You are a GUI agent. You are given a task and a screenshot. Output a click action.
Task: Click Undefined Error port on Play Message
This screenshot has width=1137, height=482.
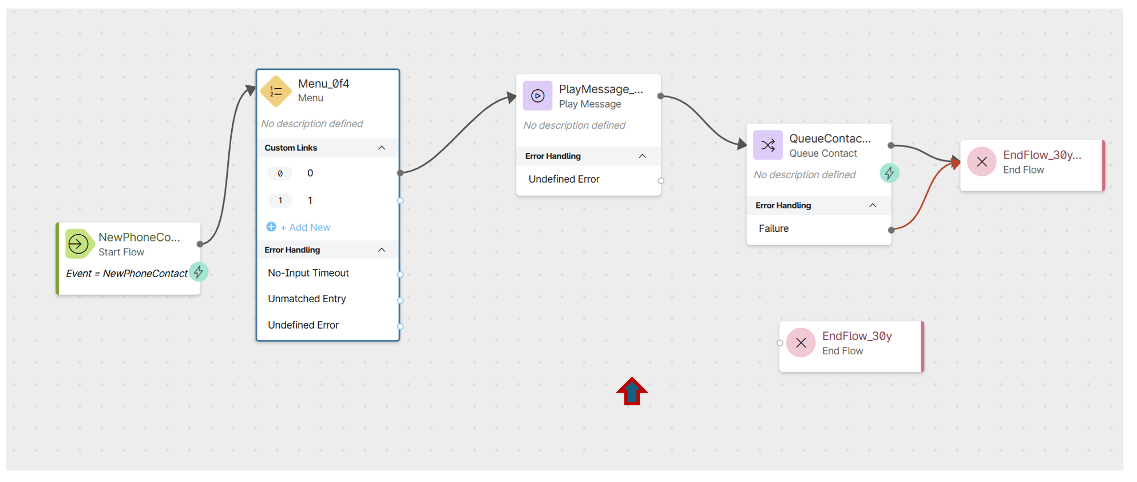(661, 181)
